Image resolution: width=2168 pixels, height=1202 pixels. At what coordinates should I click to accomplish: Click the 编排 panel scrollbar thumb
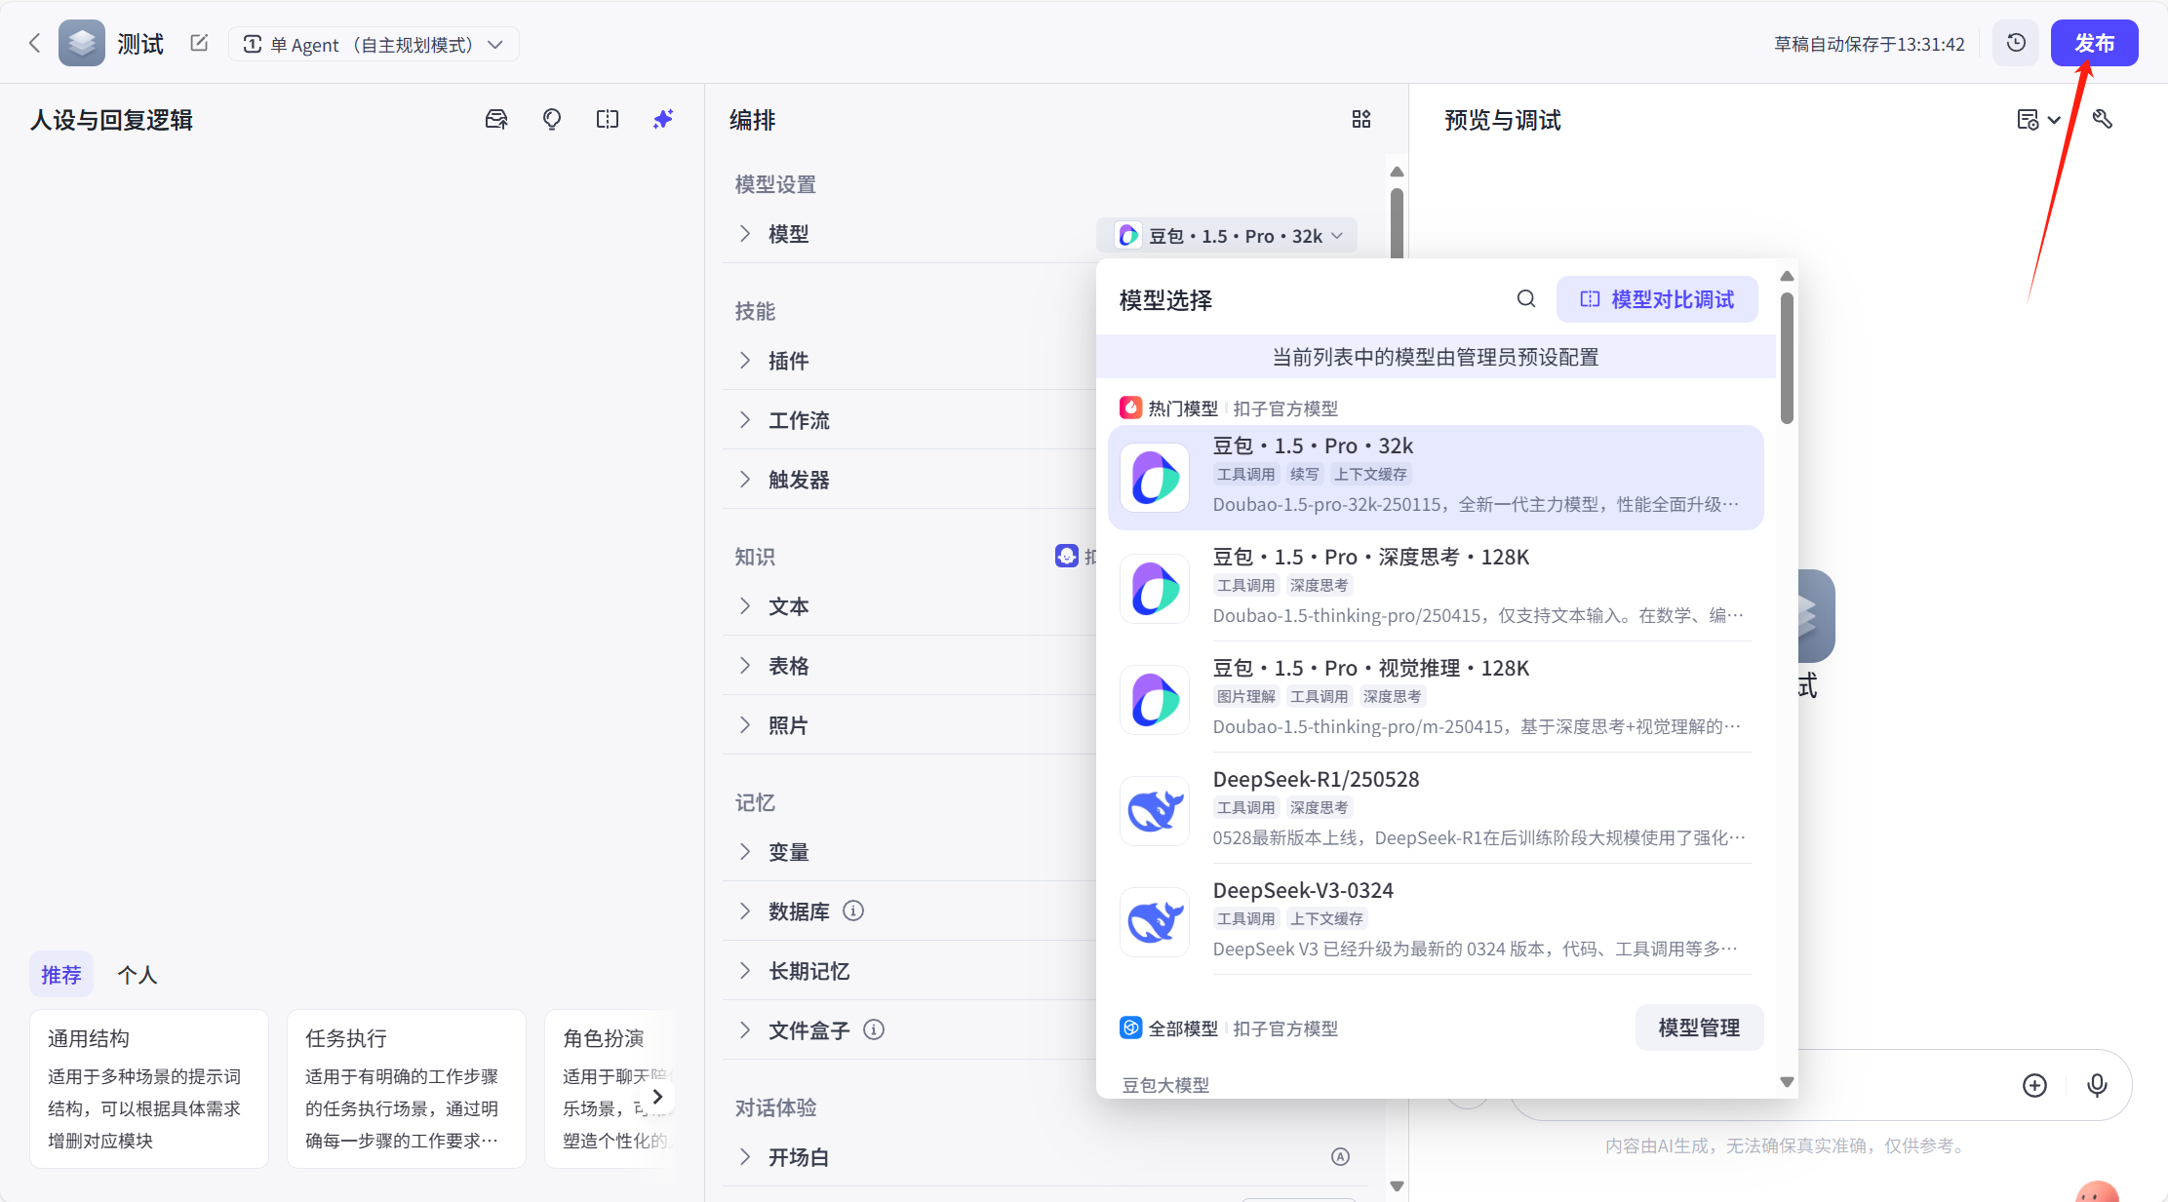[x=1397, y=223]
